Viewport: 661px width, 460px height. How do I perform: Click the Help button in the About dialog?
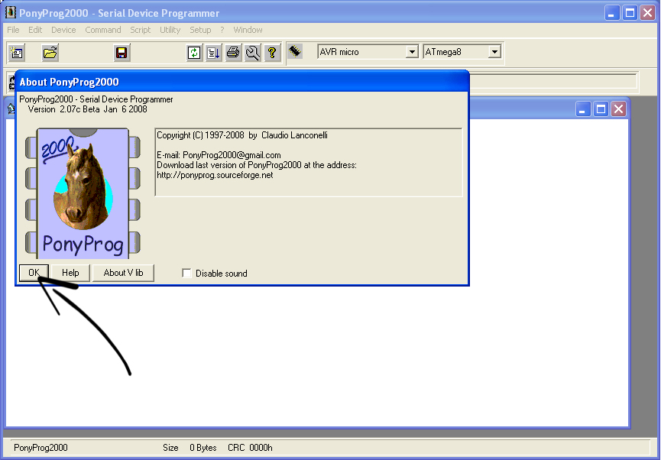coord(70,273)
